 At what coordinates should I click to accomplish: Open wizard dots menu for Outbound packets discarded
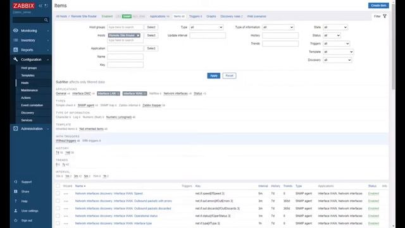[66, 208]
